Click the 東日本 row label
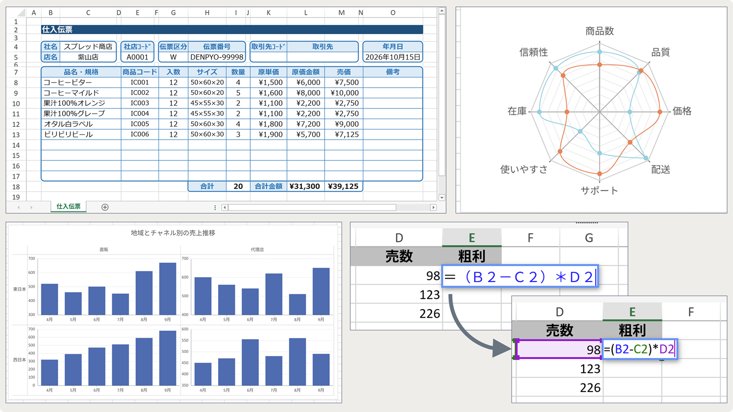This screenshot has width=733, height=412. tap(19, 289)
